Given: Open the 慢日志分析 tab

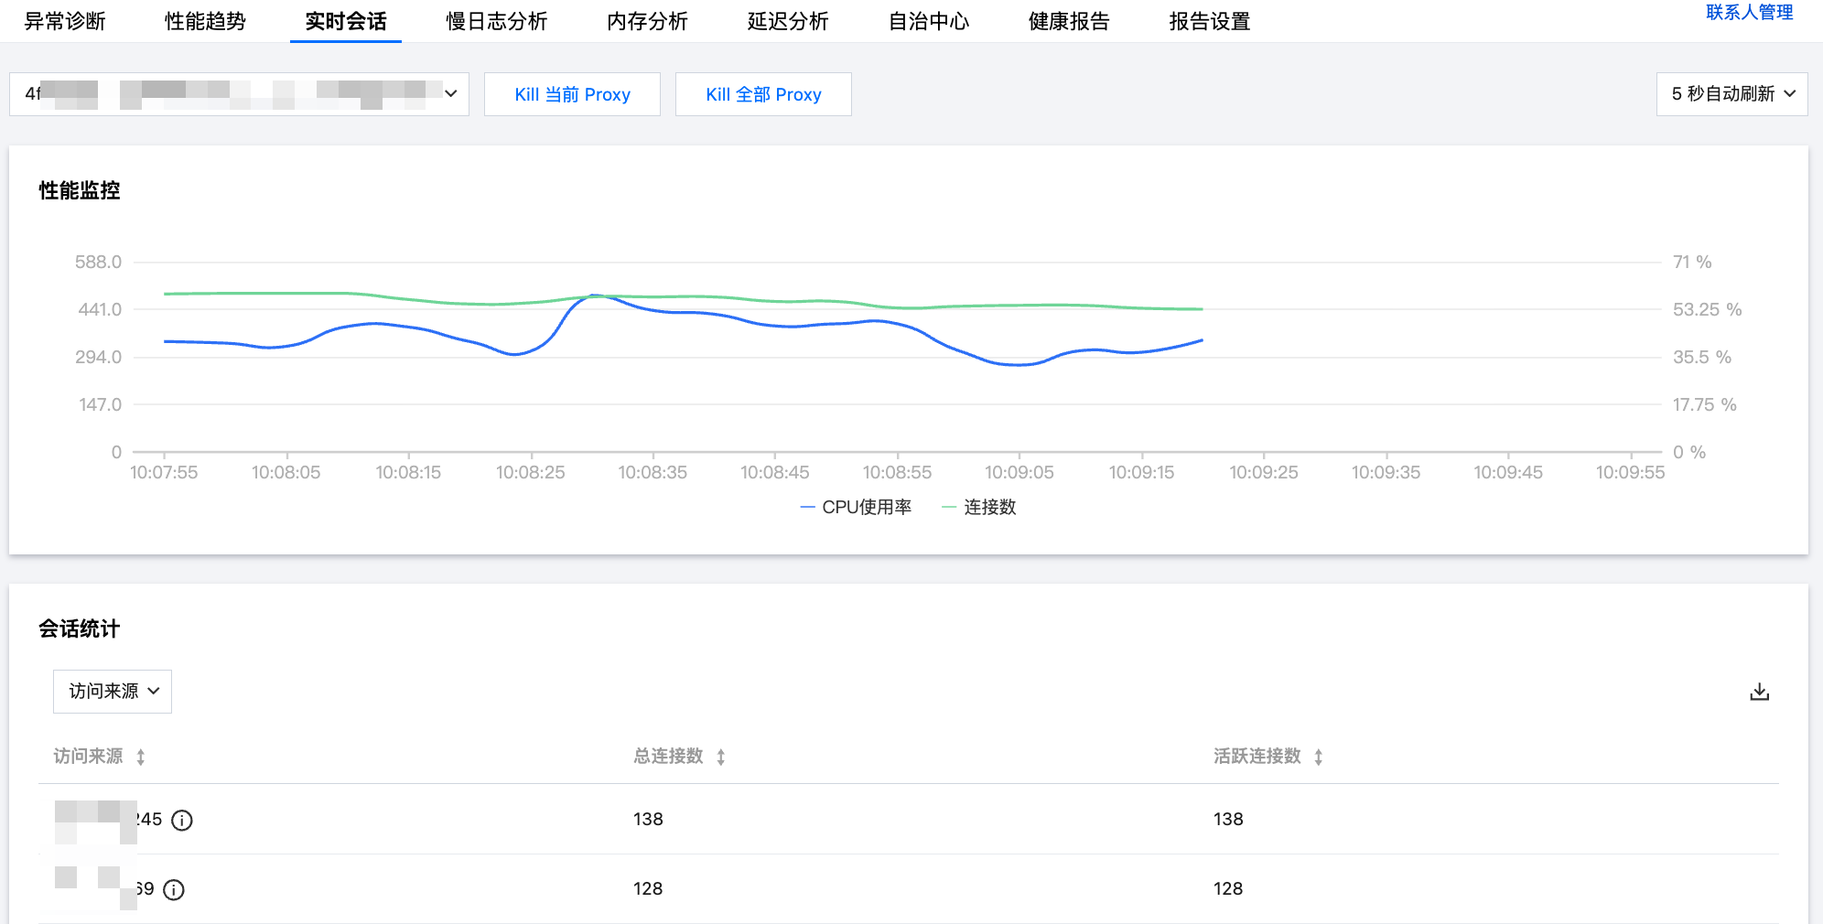Looking at the screenshot, I should 496,21.
